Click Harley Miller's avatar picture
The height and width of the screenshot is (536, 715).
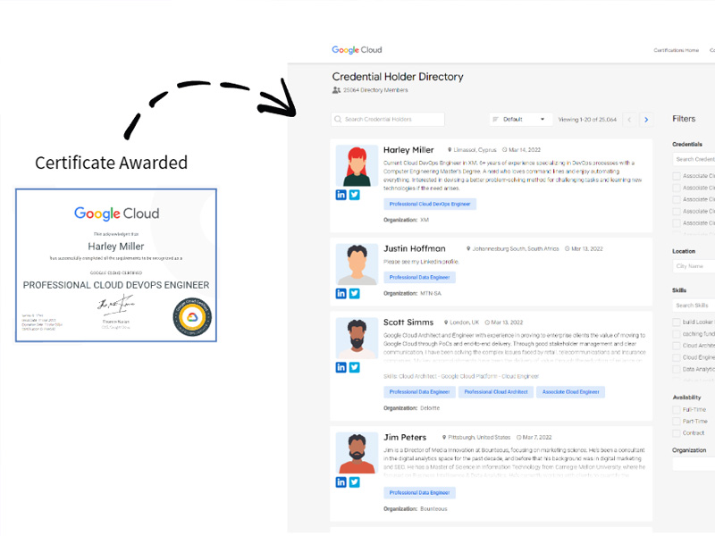click(x=357, y=166)
